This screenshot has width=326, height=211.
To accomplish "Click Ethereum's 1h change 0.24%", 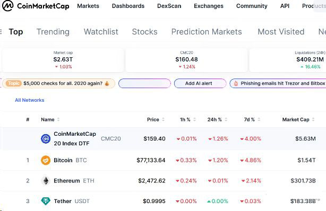I will click(186, 181).
